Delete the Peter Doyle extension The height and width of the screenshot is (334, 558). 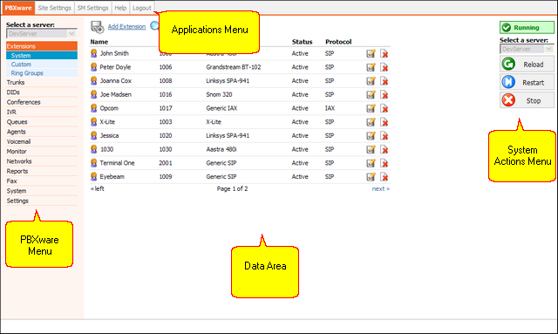(384, 67)
